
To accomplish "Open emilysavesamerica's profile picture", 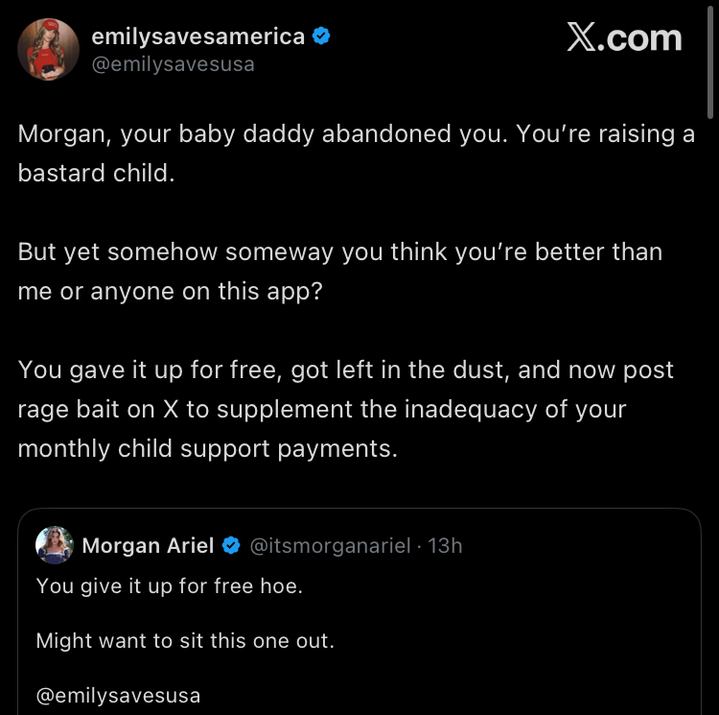I will point(48,49).
